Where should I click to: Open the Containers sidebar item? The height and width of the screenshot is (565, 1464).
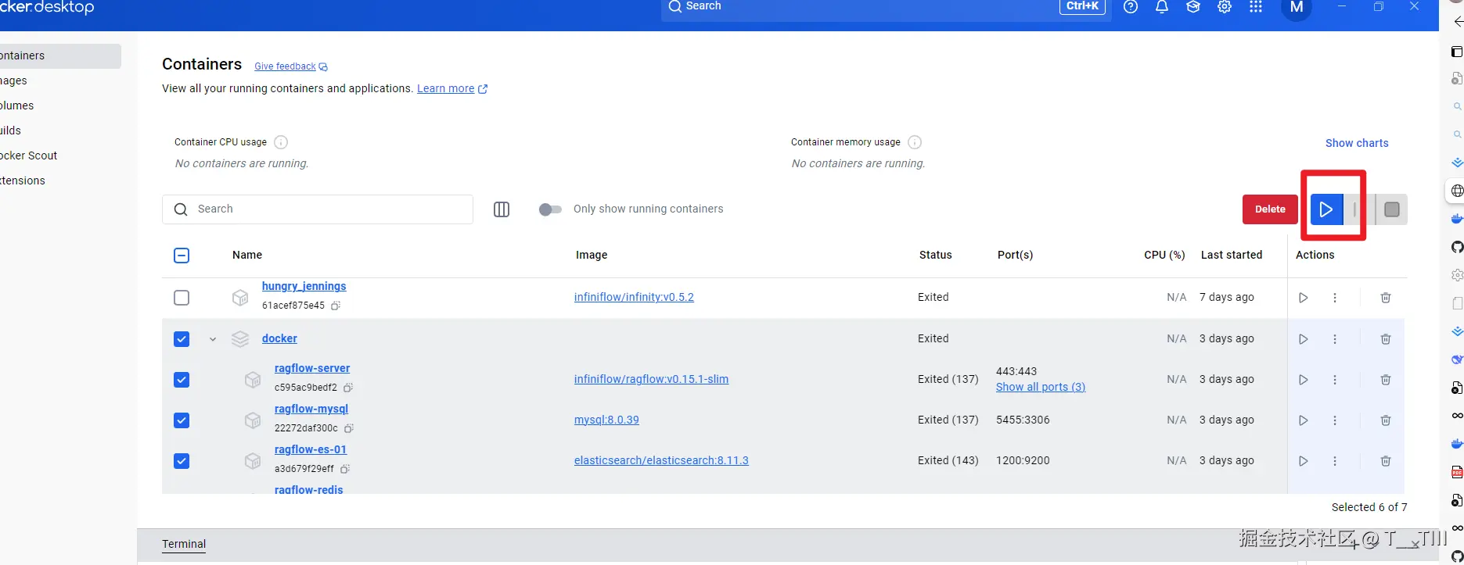point(59,55)
